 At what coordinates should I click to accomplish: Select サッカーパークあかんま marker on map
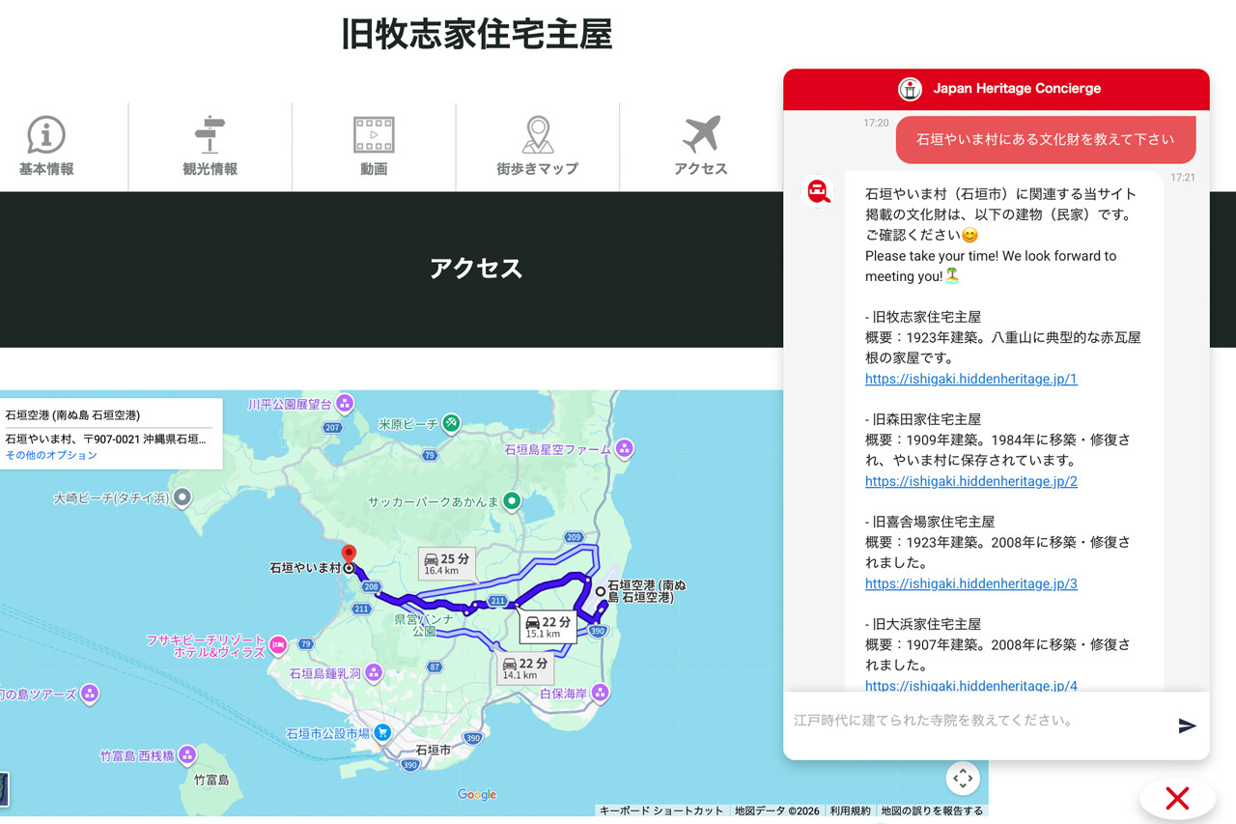512,500
